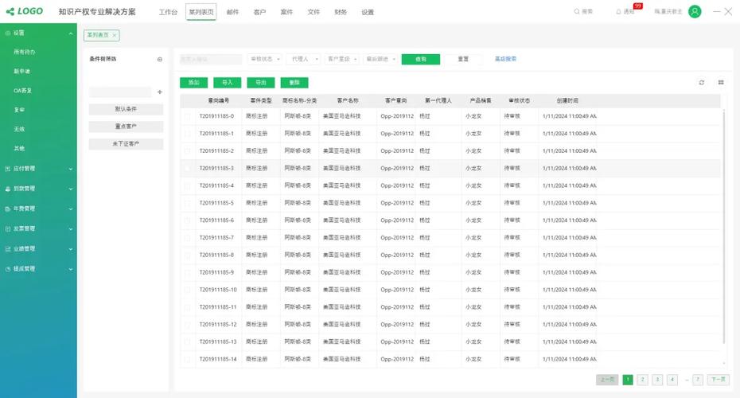This screenshot has width=740, height=398.
Task: Apply the 未下证客户 filter preset
Action: [126, 143]
